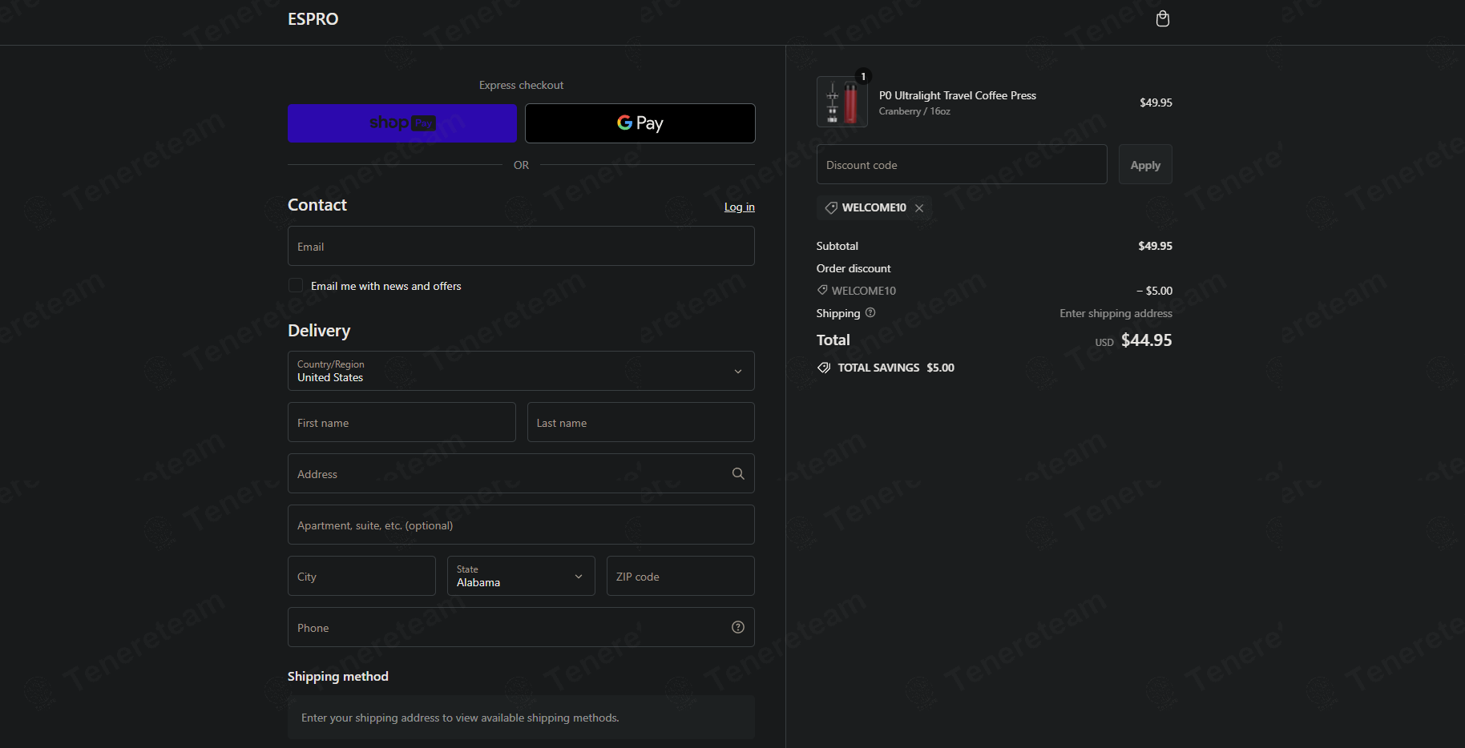Apply the discount code
Image resolution: width=1465 pixels, height=748 pixels.
click(x=1145, y=164)
